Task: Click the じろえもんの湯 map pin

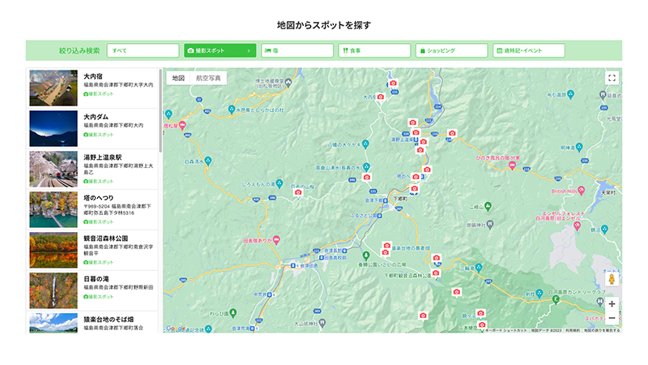Action: [279, 183]
